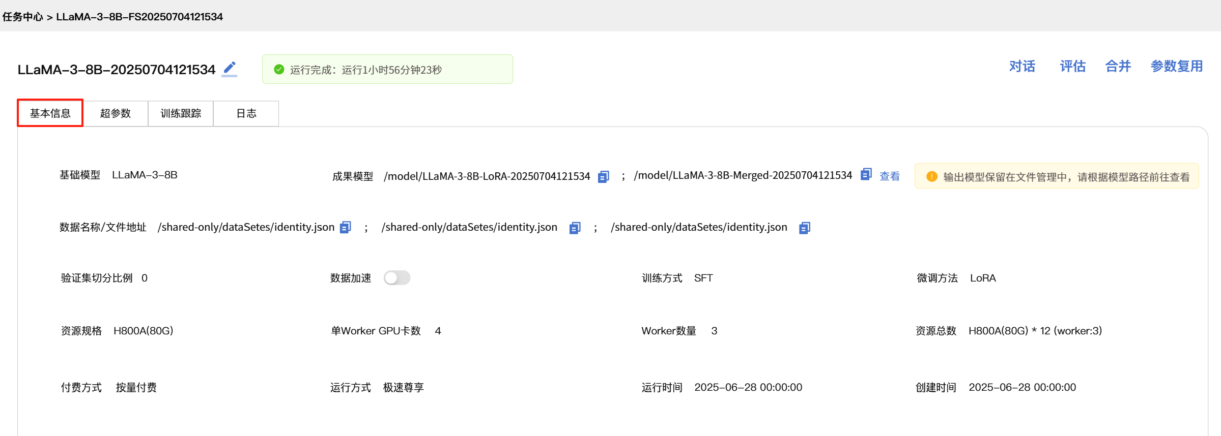1221x436 pixels.
Task: Copy the Merged output model path
Action: click(x=866, y=174)
